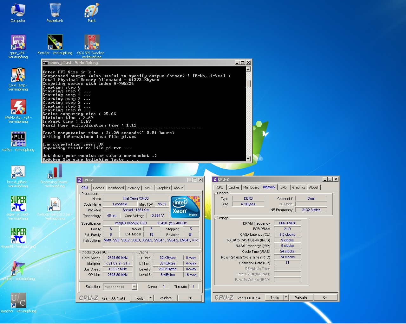The height and width of the screenshot is (324, 406).
Task: Click the DRAM Frequency 666.3 MHz value
Action: [x=287, y=223]
